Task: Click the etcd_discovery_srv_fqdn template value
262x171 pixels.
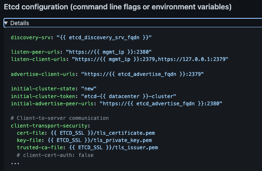Action: click(104, 38)
